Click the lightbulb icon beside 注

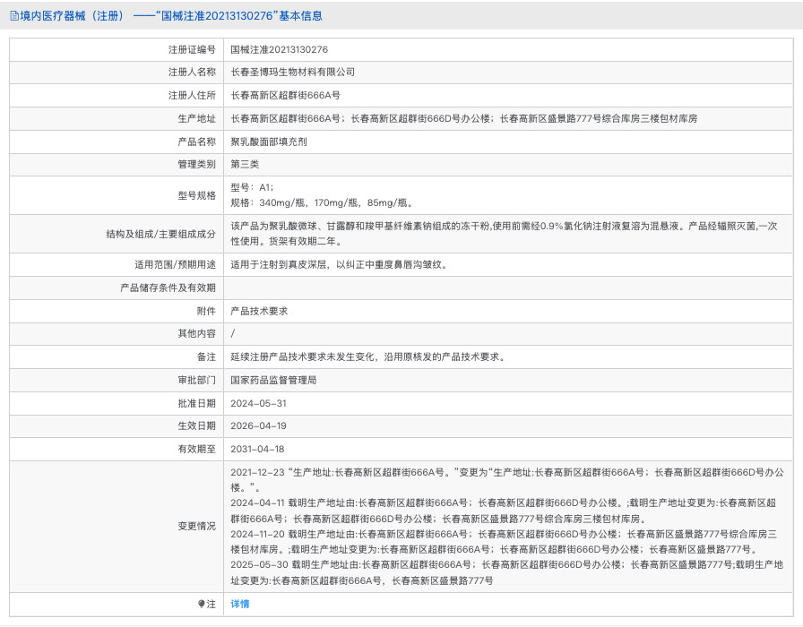tap(202, 605)
